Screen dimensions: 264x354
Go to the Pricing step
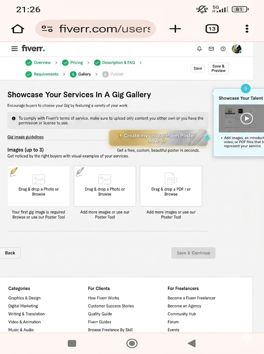[x=73, y=63]
